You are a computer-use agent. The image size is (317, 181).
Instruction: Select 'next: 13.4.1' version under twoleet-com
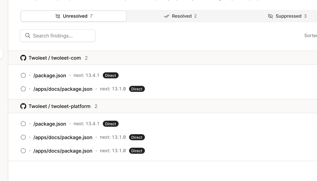[86, 75]
